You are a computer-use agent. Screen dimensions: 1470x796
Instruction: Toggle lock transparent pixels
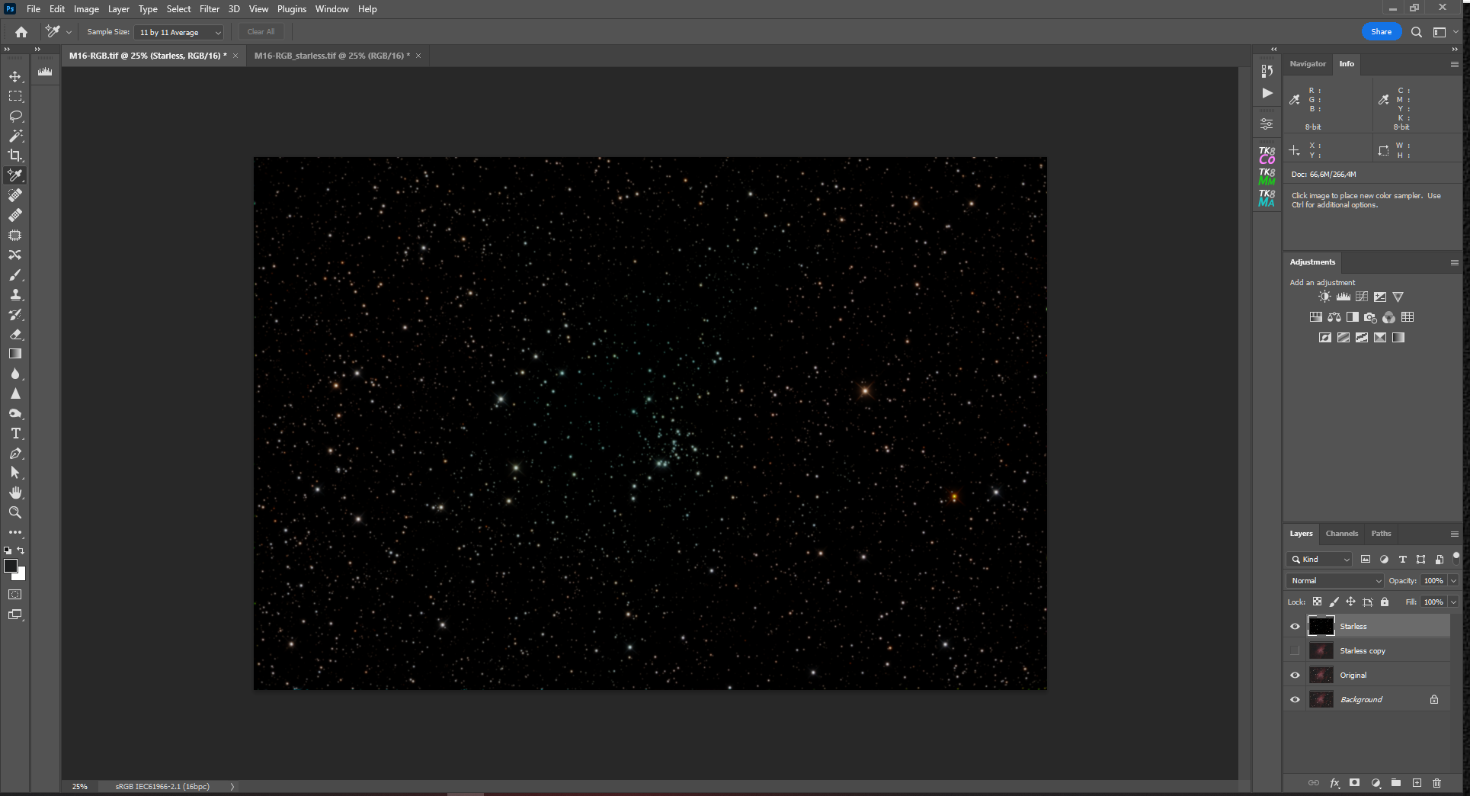pos(1317,602)
